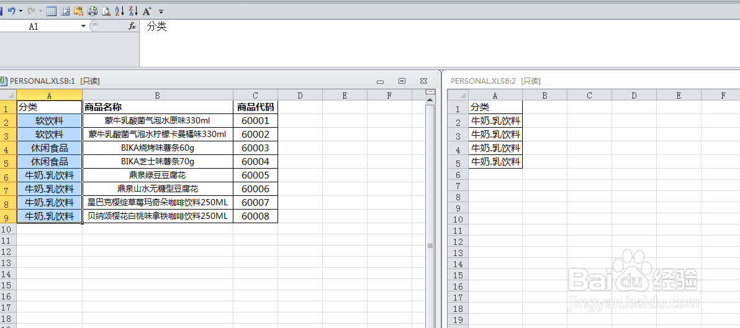Click 软饮料 cell in row 2

tap(50, 121)
